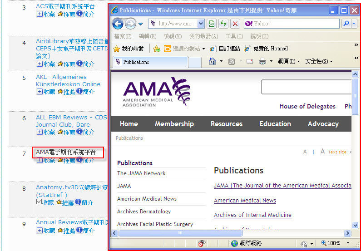361x251 pixels.
Task: Open the 編輯(E) menu
Action: click(x=148, y=36)
